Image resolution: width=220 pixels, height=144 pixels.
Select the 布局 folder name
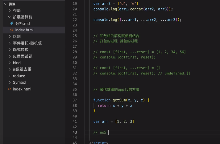click(17, 10)
